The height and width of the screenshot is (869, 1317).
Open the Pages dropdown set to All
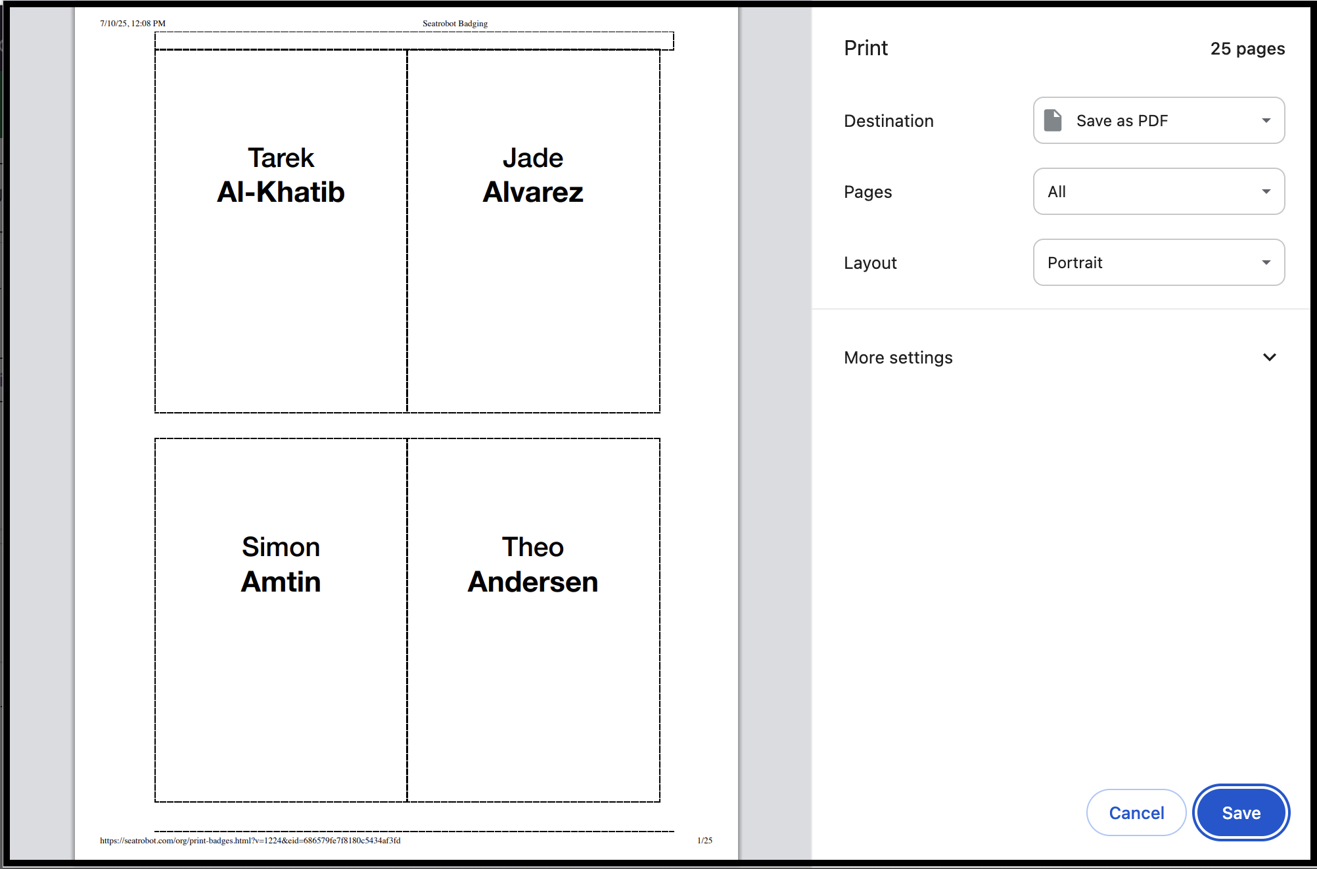pyautogui.click(x=1159, y=191)
